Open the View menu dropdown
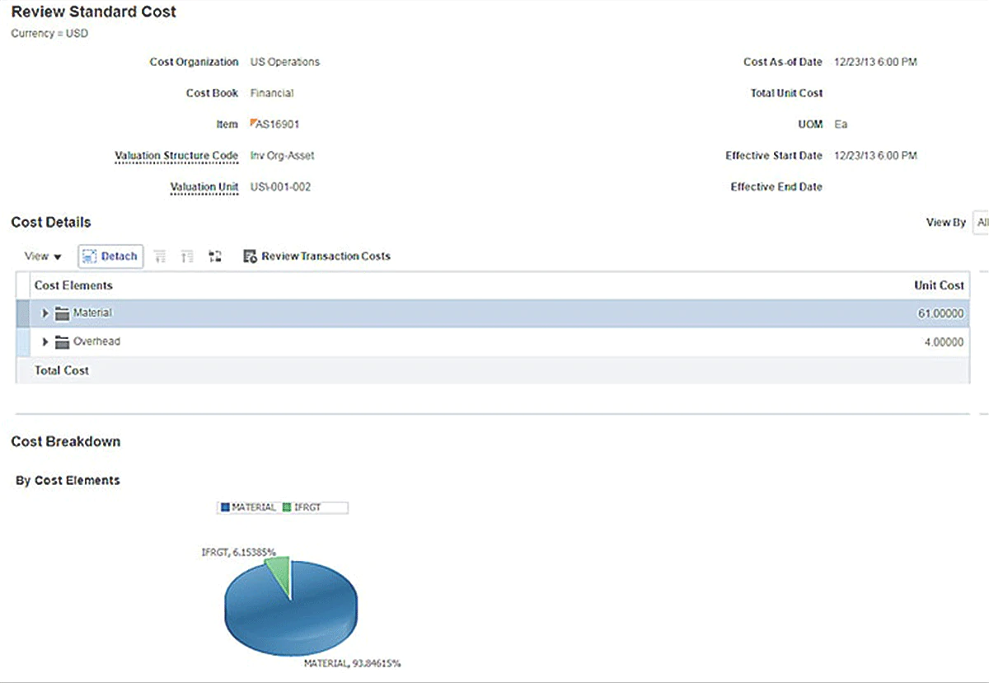989x683 pixels. tap(43, 257)
